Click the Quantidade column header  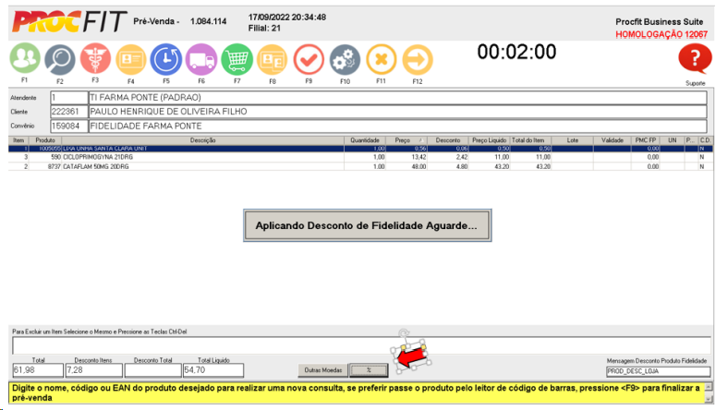point(365,140)
